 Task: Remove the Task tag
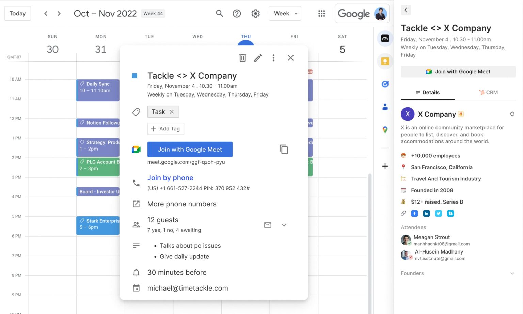(172, 112)
